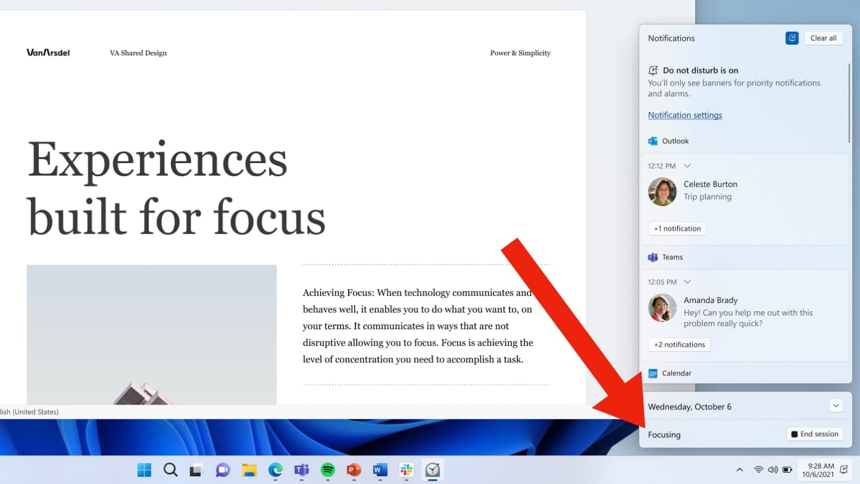Click the 'Celeste Burton' sender name

pyautogui.click(x=711, y=184)
